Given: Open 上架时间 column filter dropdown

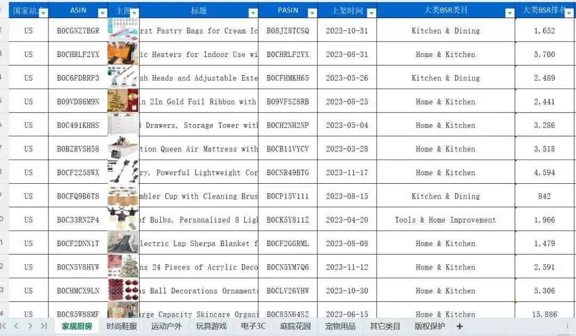Looking at the screenshot, I should click(x=371, y=13).
